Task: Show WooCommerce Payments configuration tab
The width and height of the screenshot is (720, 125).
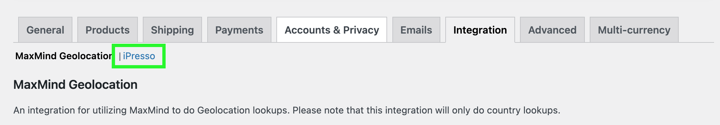Action: tap(239, 30)
